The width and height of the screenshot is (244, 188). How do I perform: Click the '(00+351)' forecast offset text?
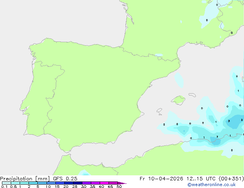[x=231, y=179]
